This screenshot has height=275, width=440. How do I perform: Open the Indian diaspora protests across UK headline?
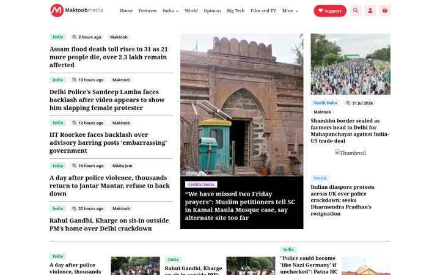342,200
